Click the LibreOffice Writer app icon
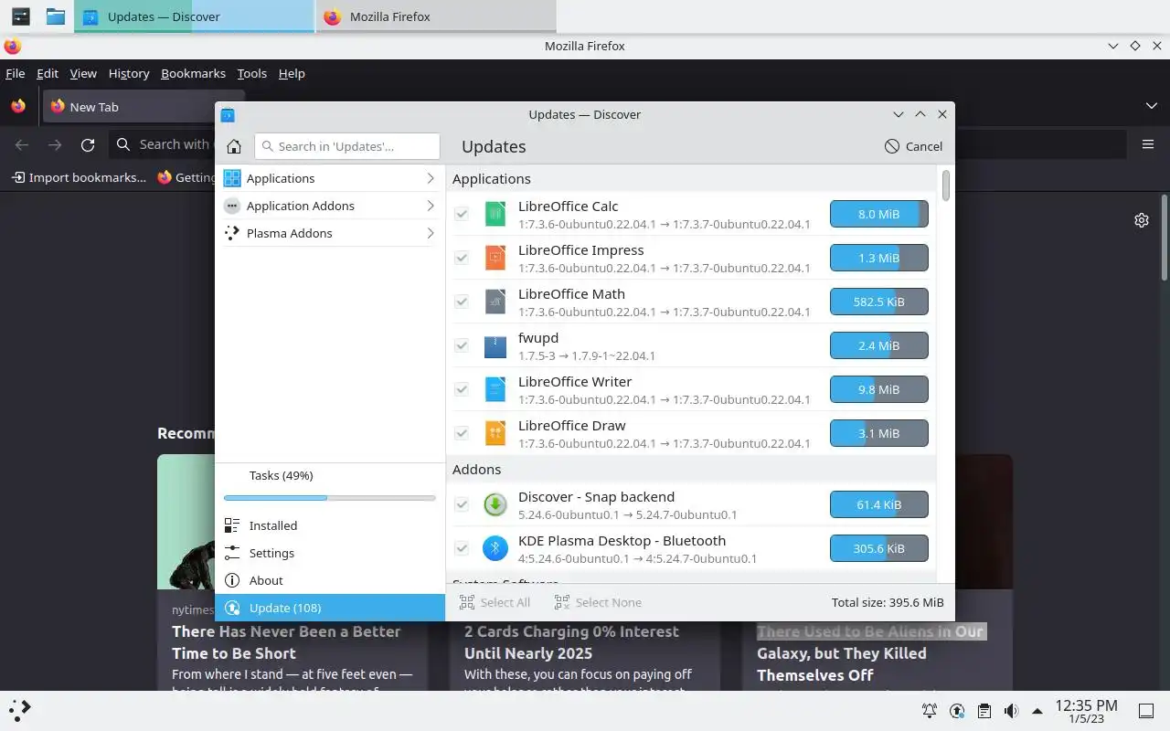1170x731 pixels. (x=495, y=389)
